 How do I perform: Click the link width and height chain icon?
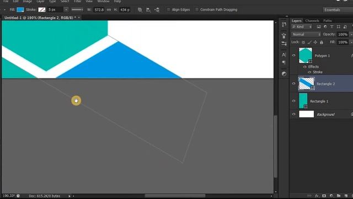click(x=109, y=10)
